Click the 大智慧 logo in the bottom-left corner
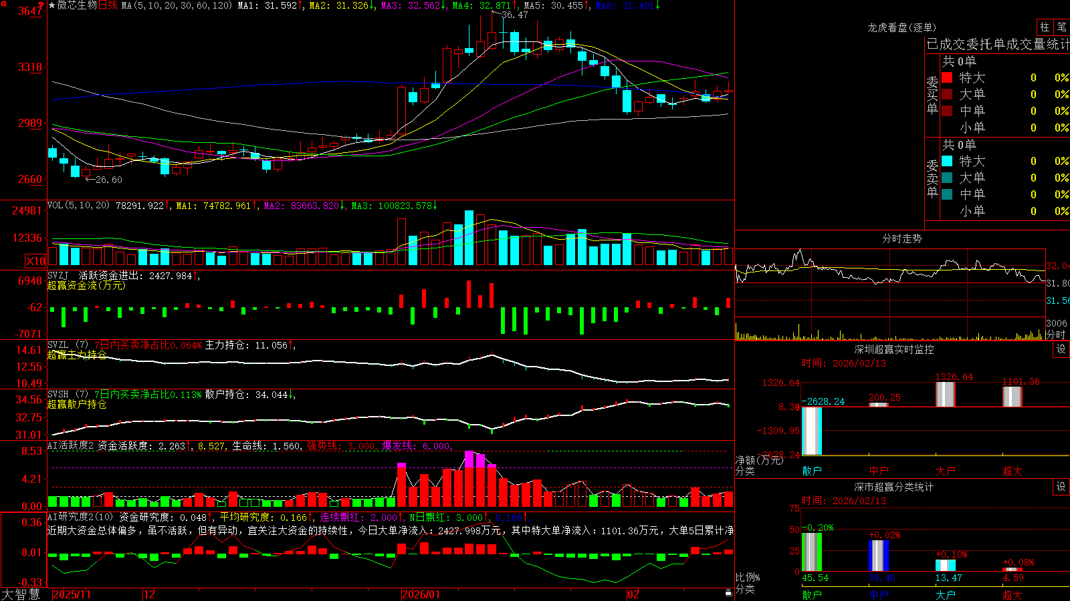Viewport: 1070px width, 601px height. [21, 594]
